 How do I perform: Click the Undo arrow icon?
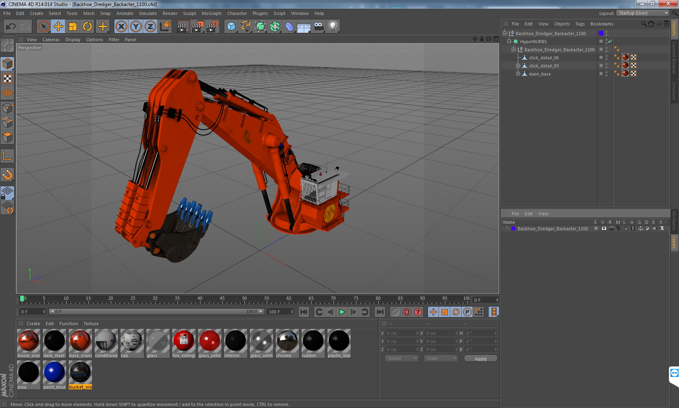click(x=11, y=27)
